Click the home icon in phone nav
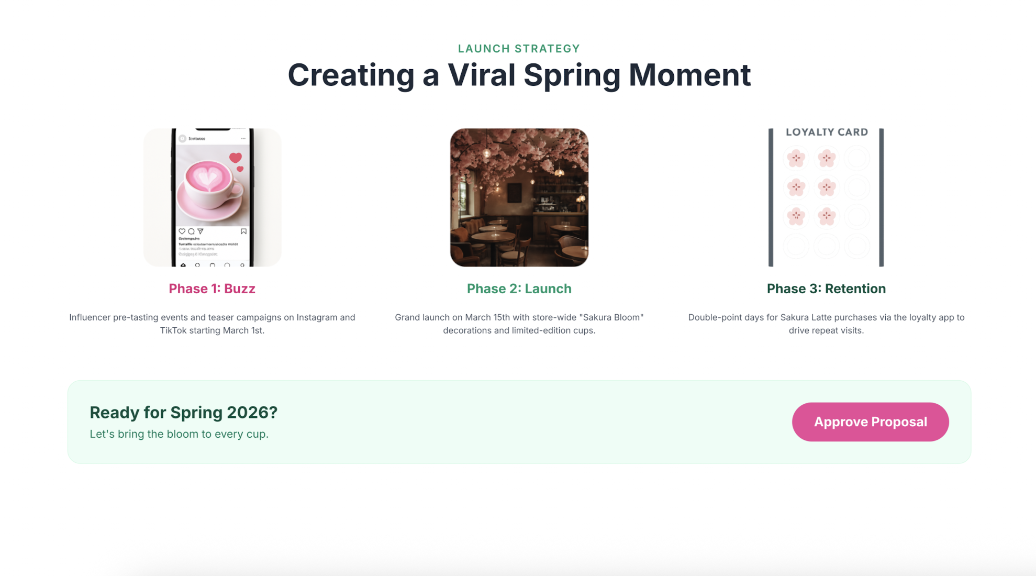 coord(183,265)
